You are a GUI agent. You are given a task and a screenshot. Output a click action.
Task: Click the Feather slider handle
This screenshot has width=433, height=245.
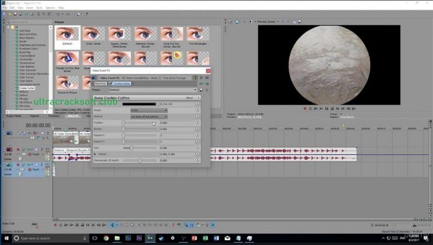pyautogui.click(x=123, y=123)
